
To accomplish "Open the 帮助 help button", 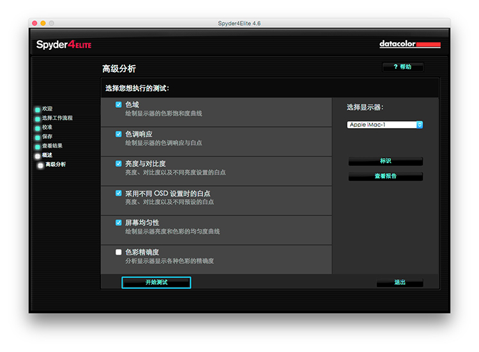I will (402, 67).
